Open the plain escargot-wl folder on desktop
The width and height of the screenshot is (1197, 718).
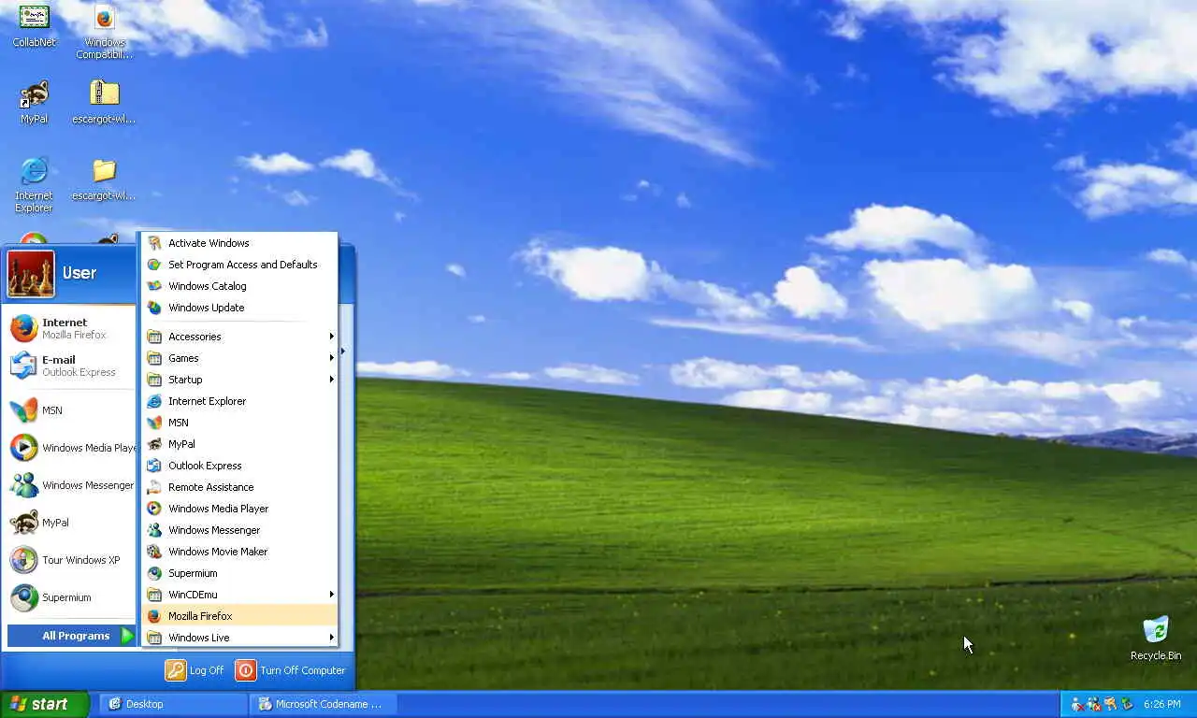point(104,179)
